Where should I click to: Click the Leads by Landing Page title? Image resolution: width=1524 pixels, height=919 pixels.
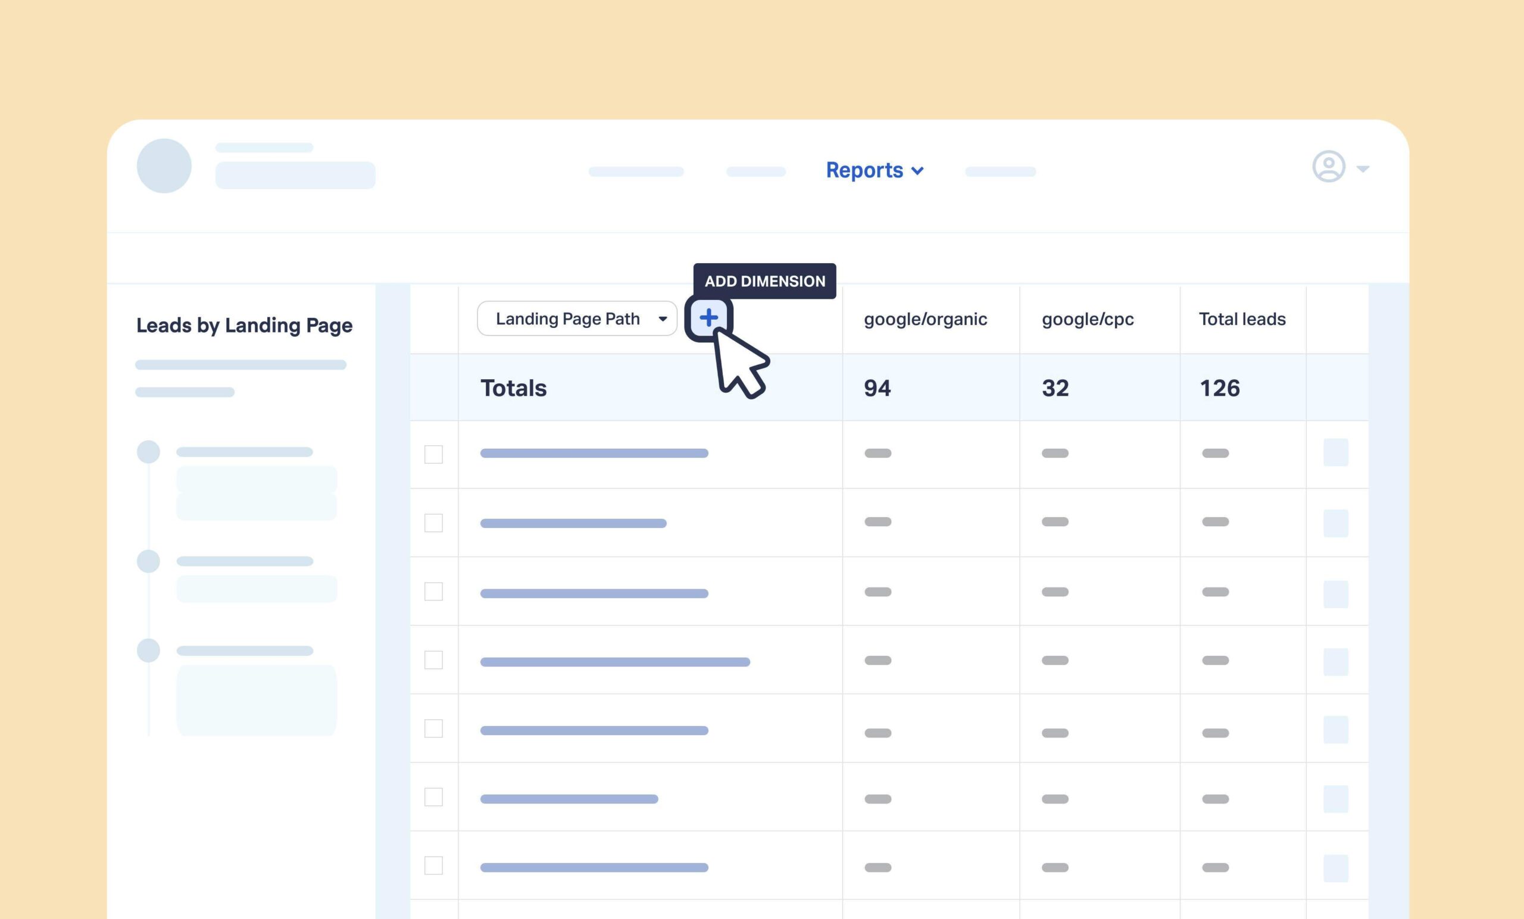click(x=244, y=326)
